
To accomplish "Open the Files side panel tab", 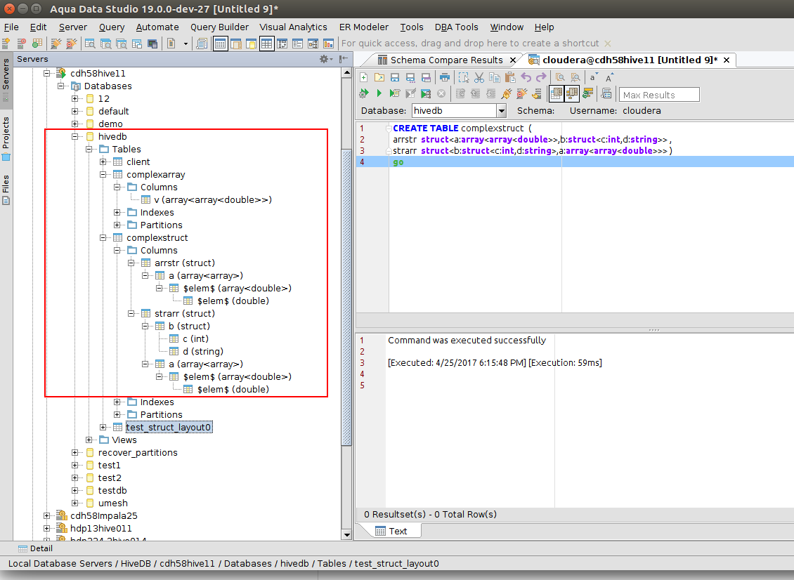I will (6, 189).
